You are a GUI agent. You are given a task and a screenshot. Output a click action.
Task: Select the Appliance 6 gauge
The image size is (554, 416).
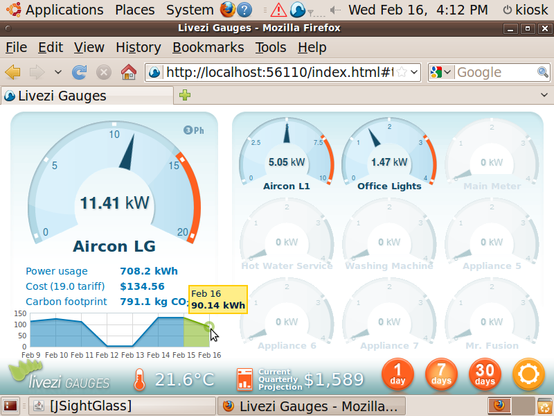287,314
